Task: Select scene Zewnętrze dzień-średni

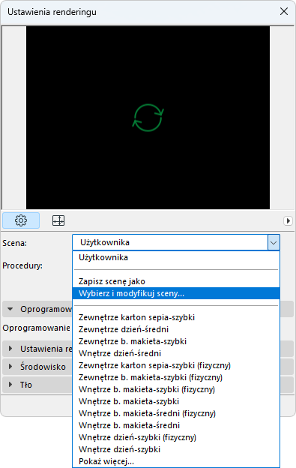Action: click(176, 329)
